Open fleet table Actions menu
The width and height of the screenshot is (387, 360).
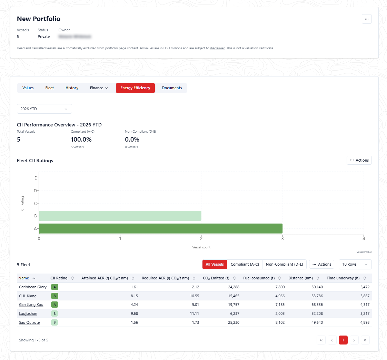(322, 264)
